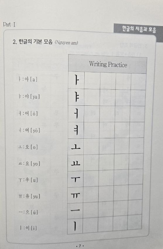Click the ㅏ : 아 [a] pronunciation label
163x249 pixels.
click(x=28, y=79)
